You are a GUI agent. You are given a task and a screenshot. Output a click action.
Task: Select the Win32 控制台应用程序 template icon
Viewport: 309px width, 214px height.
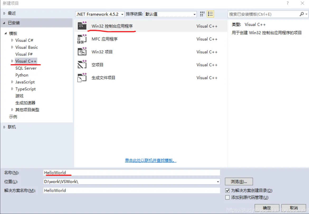(82, 25)
